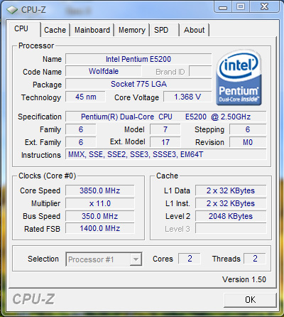Switch to the Cache tab
This screenshot has height=317, width=284.
coord(55,30)
